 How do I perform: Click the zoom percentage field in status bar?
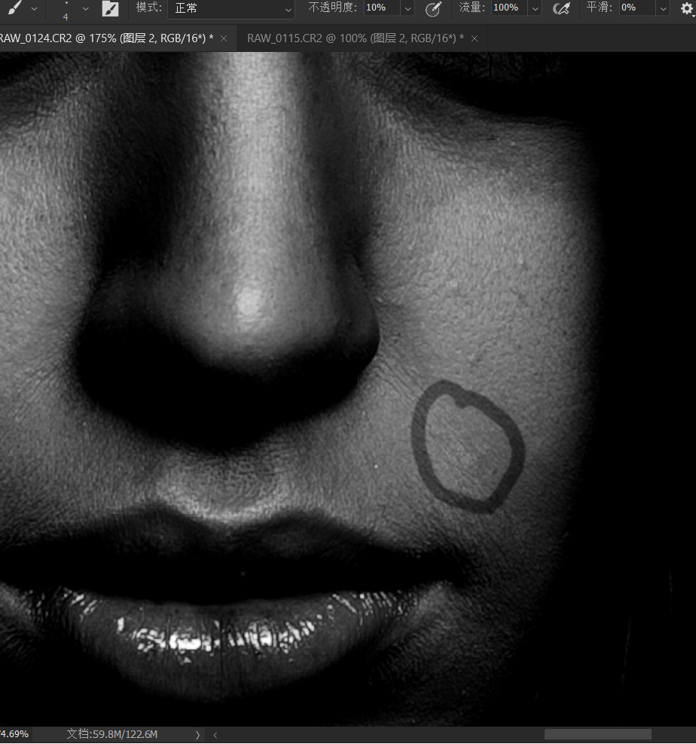tap(14, 734)
